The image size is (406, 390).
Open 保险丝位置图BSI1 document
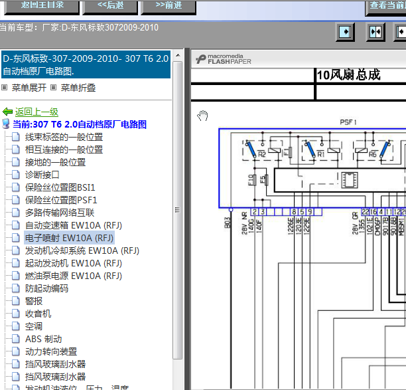[60, 187]
